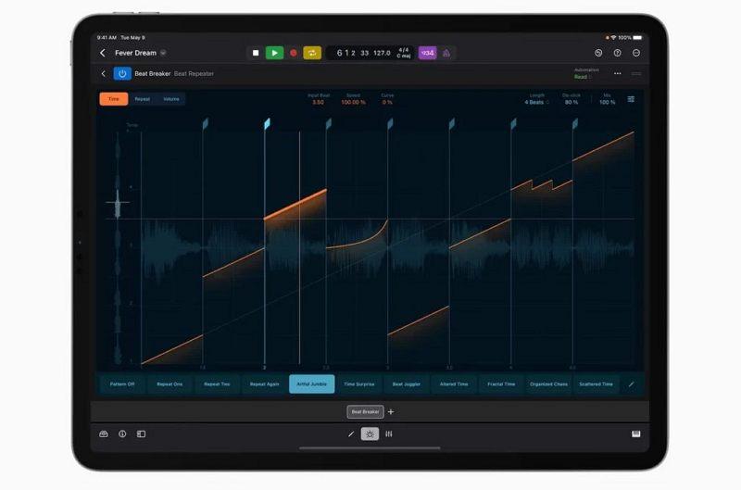The width and height of the screenshot is (741, 490).
Task: Select the Pattern Off preset
Action: click(122, 384)
